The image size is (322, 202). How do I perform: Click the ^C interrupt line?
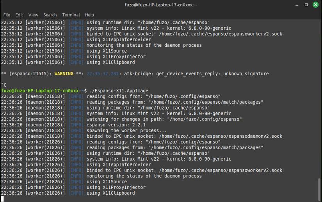click(4, 85)
